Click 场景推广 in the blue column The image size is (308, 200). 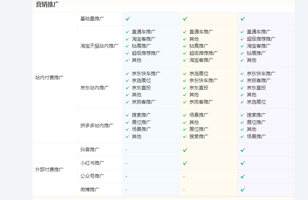(141, 129)
